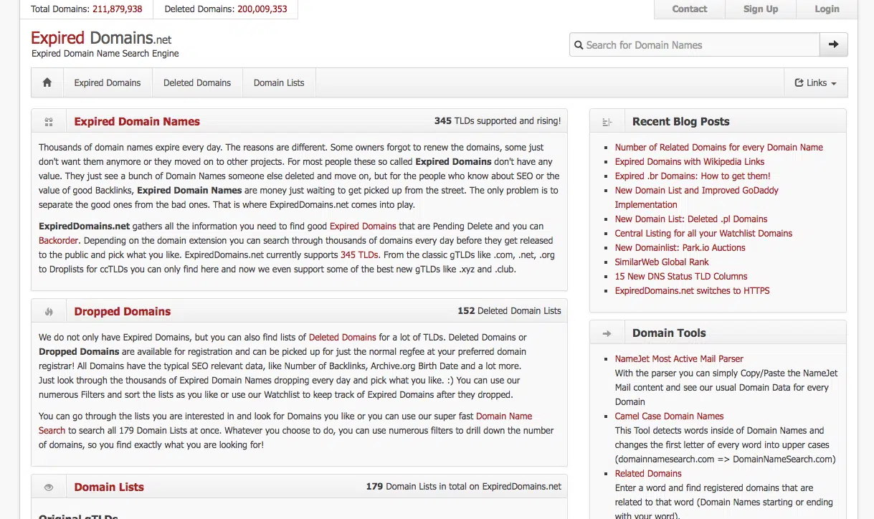Open the Sign Up page
This screenshot has height=519, width=874.
pos(761,9)
